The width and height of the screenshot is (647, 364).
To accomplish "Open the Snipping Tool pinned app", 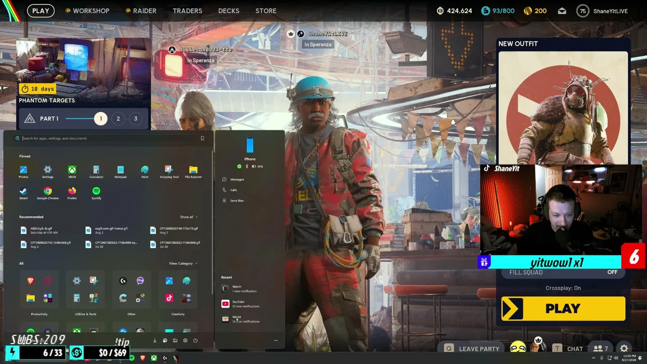I will [169, 171].
